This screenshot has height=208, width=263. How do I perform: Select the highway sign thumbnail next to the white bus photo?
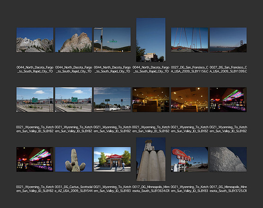point(74,100)
